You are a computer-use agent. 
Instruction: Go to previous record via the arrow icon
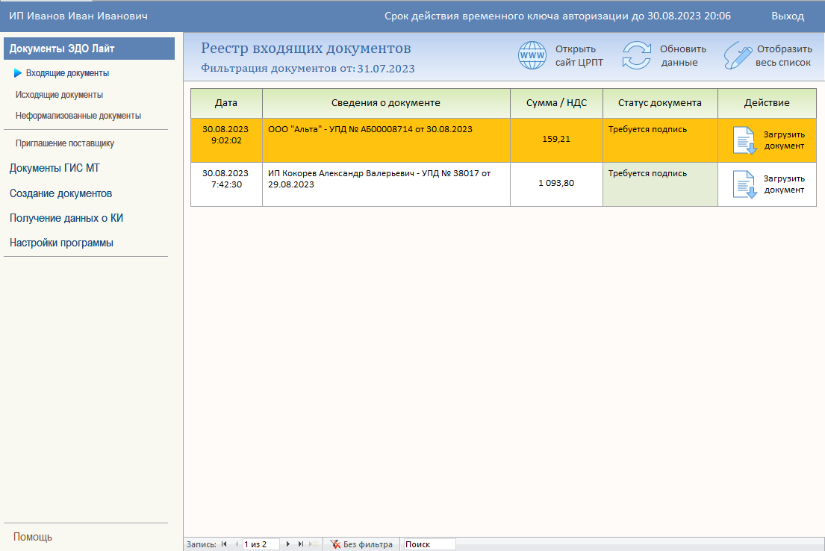click(235, 544)
